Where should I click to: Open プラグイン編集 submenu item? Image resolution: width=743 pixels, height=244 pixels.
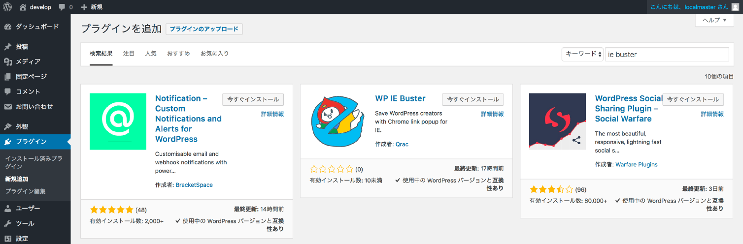click(25, 191)
